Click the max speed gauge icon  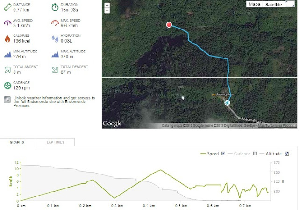(55, 22)
